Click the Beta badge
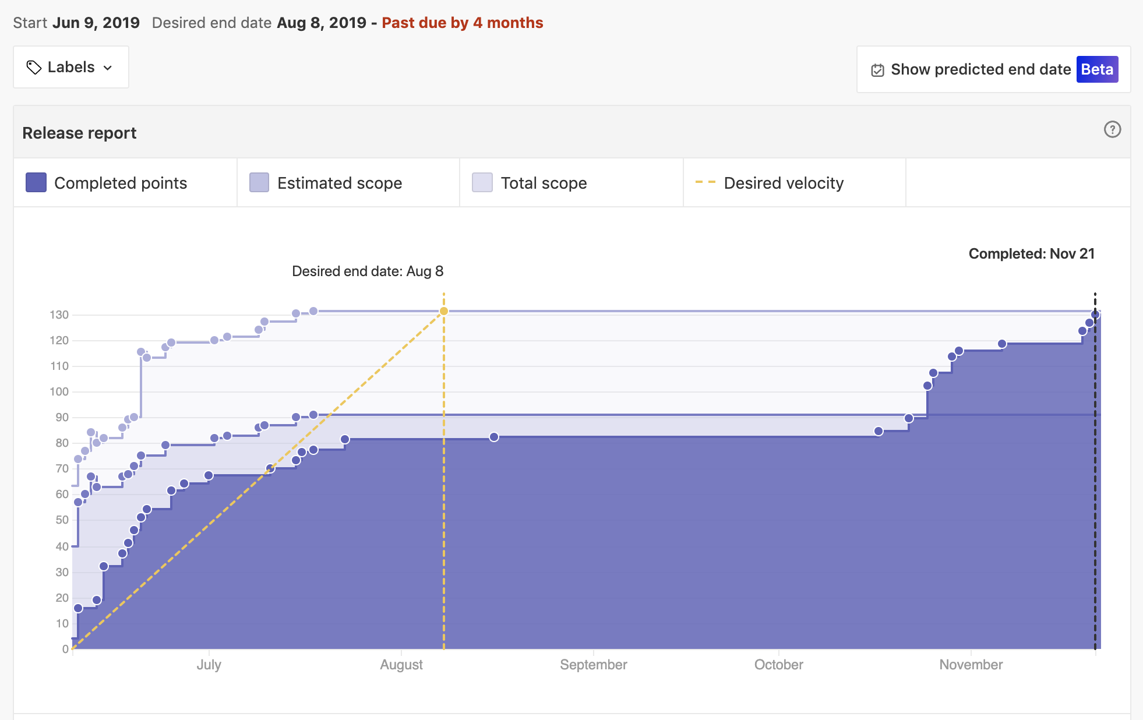Screen dimensions: 1143x720 [x=1096, y=69]
